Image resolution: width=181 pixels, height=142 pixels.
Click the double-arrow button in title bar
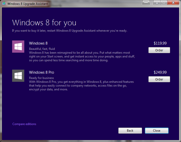pyautogui.click(x=146, y=3)
